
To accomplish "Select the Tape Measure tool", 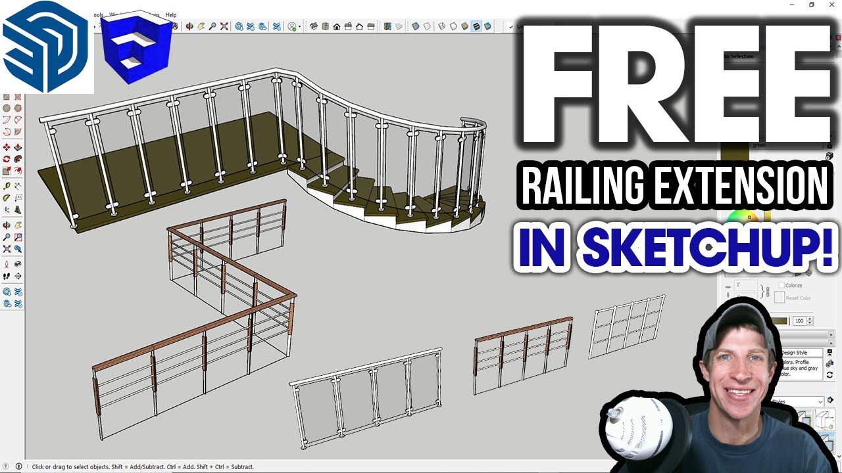I will point(7,185).
